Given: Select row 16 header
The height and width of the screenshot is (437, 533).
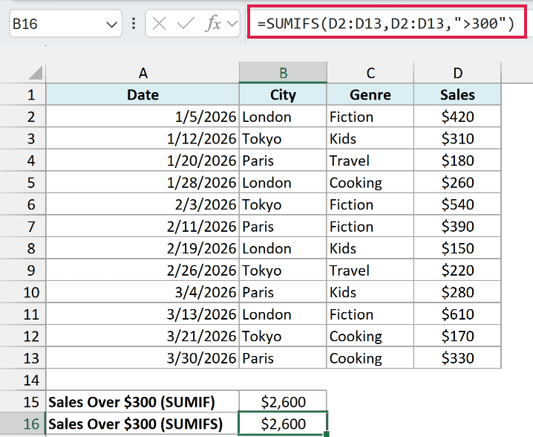Looking at the screenshot, I should coord(23,424).
